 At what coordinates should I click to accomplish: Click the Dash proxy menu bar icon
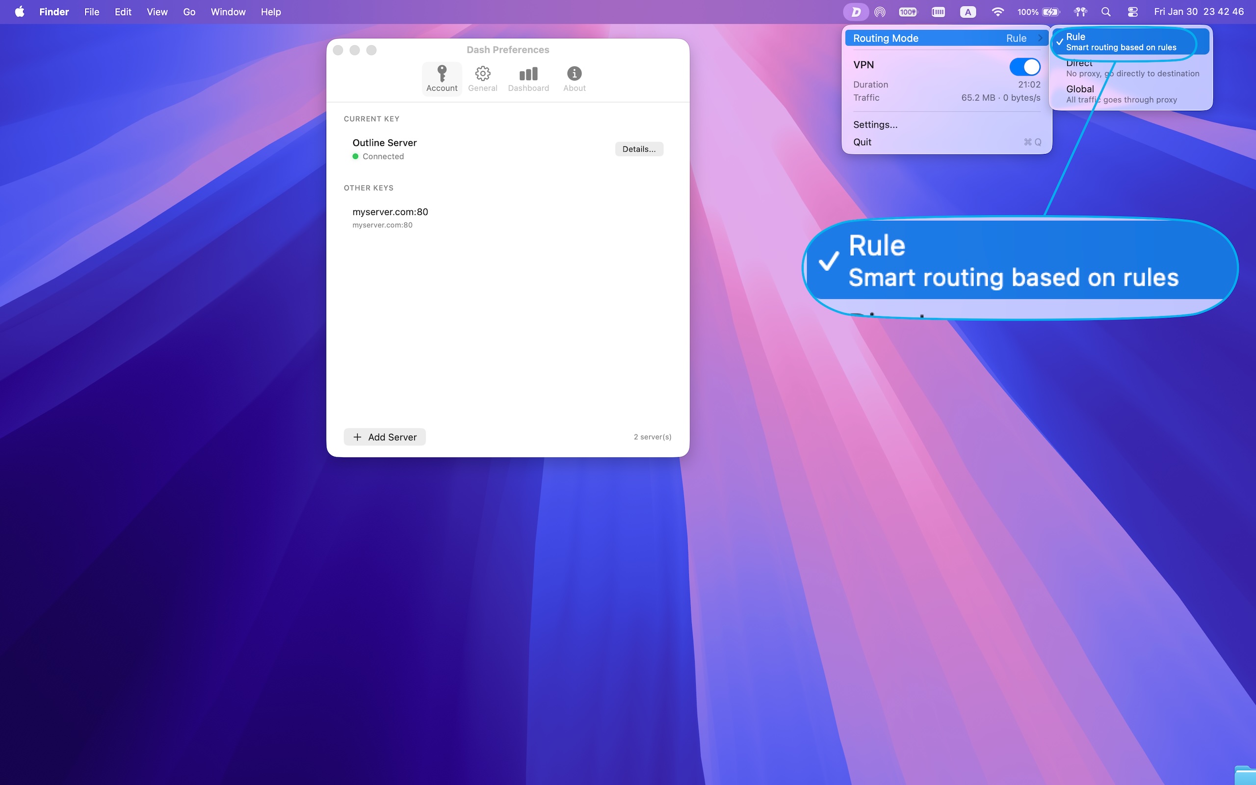[x=856, y=11]
